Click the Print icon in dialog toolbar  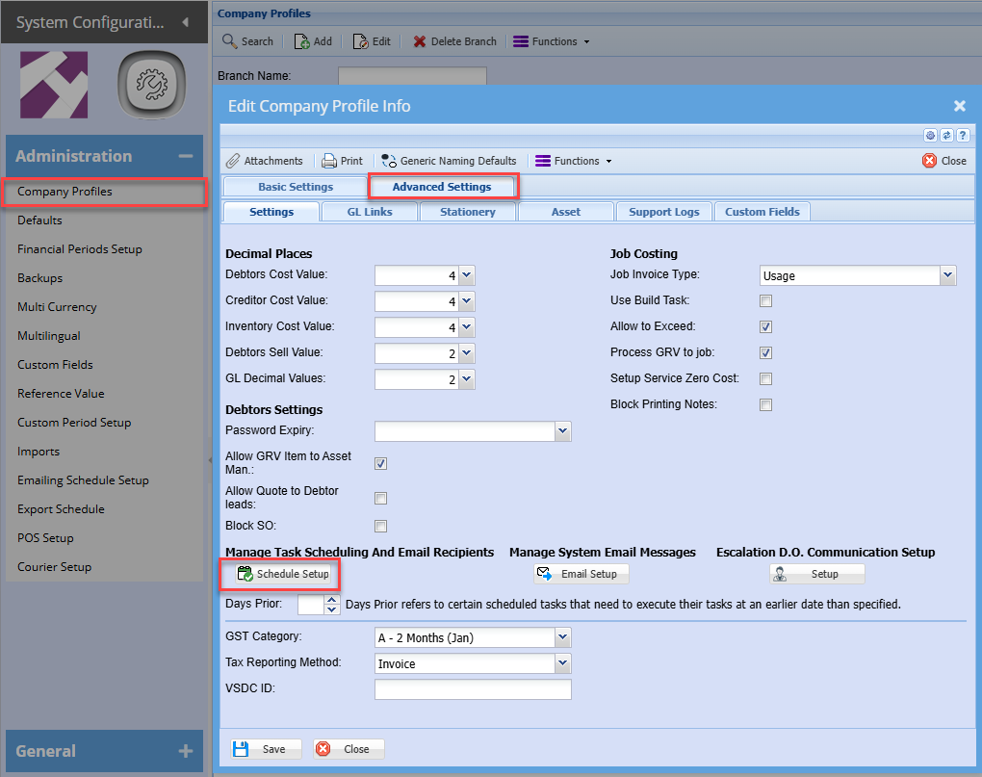[x=328, y=161]
